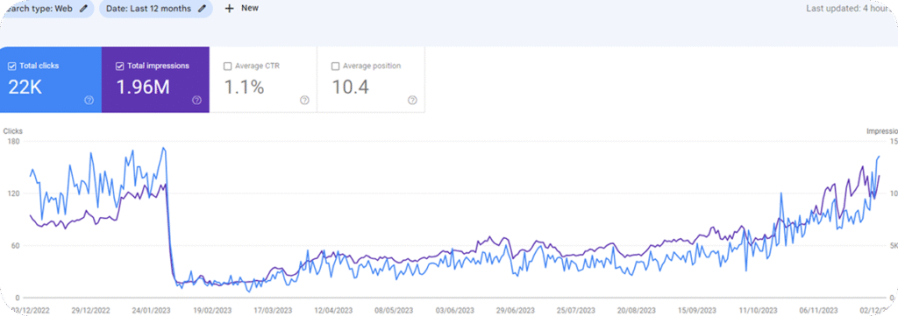Open help icon on Total impressions card
The image size is (898, 316).
196,100
